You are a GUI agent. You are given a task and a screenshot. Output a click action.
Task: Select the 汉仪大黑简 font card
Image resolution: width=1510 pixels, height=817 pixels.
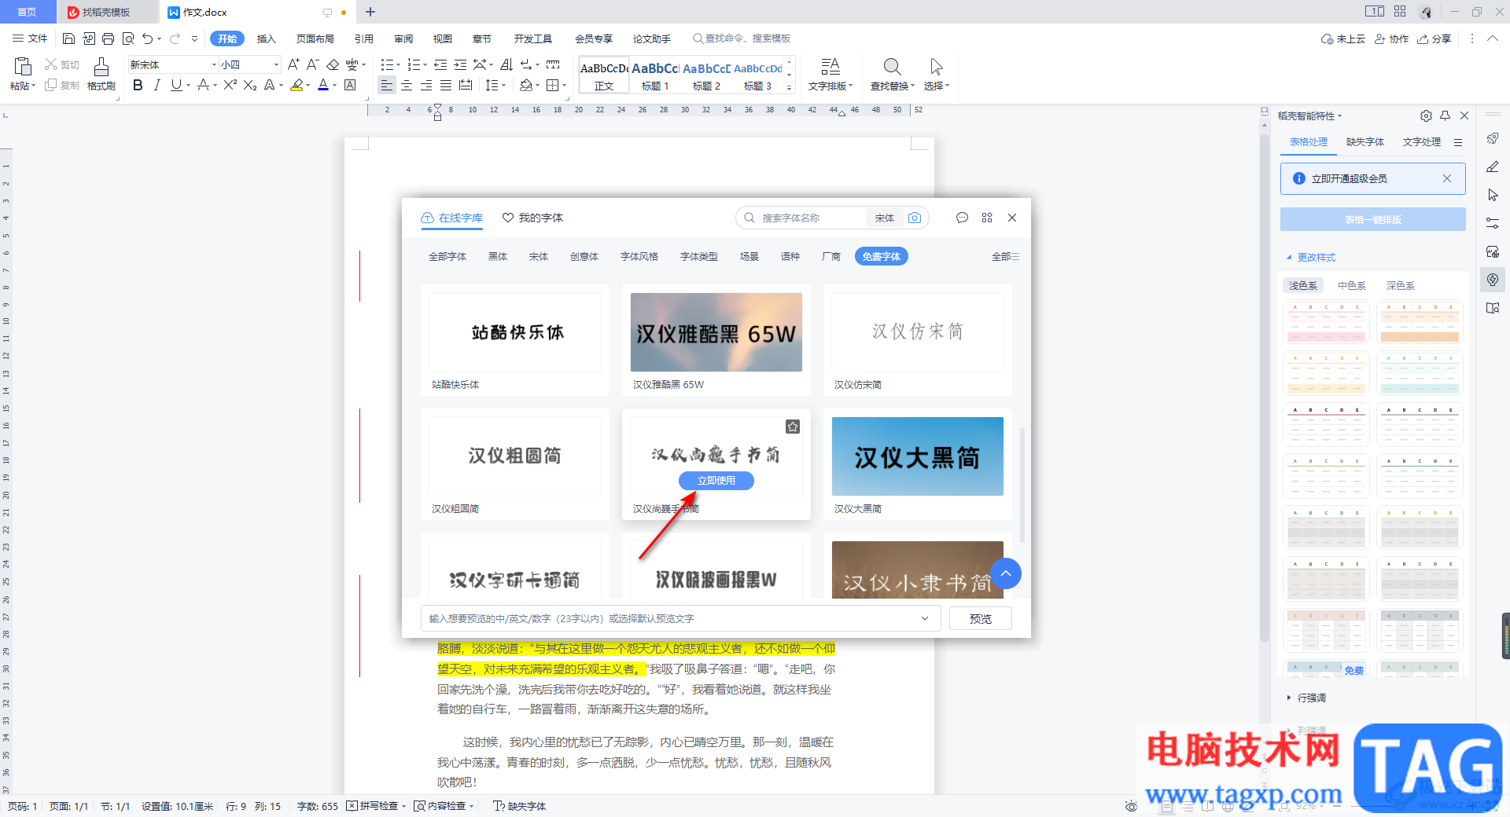[x=918, y=464]
